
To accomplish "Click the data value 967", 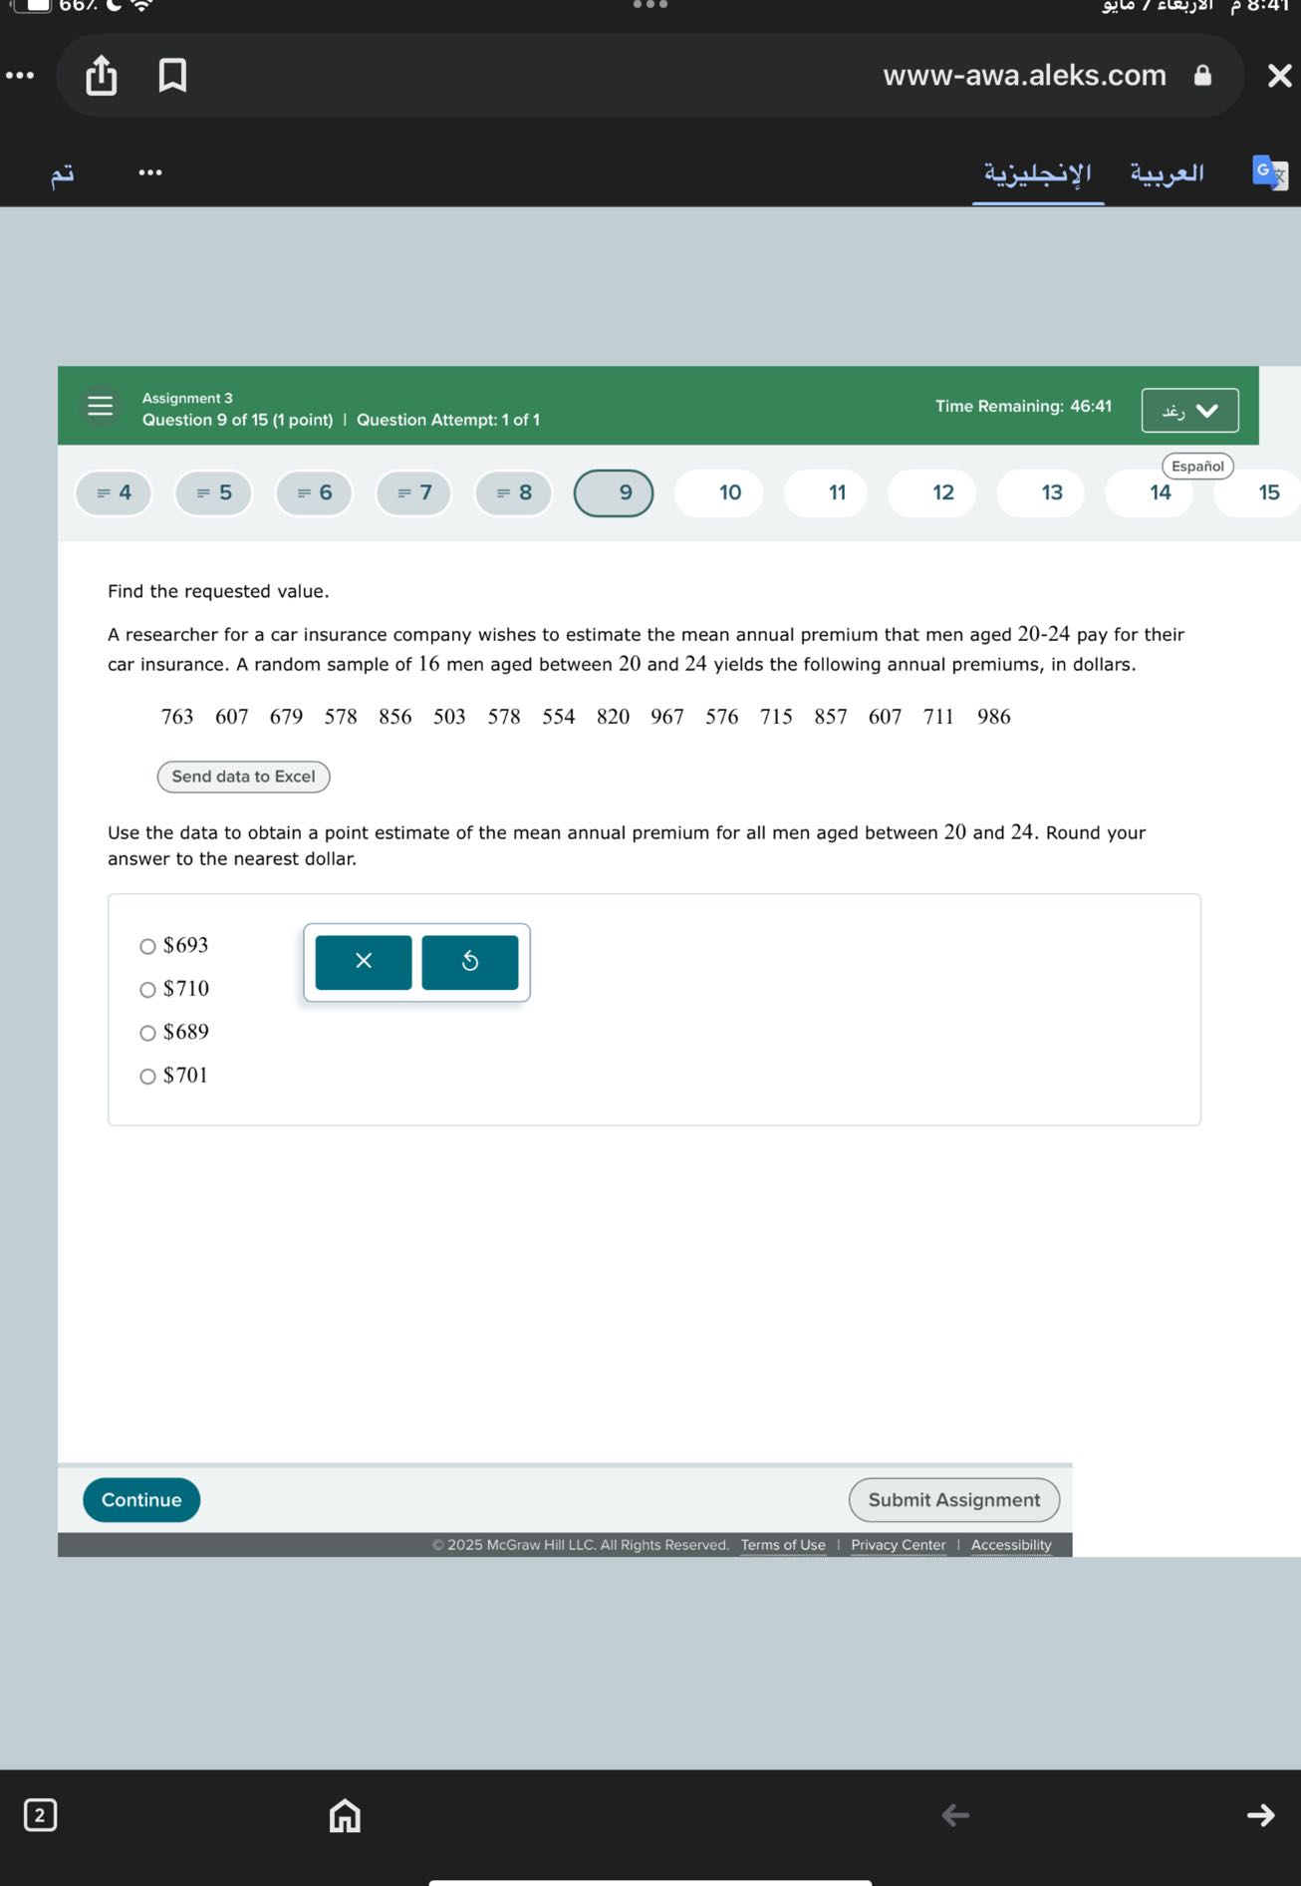I will 667,717.
